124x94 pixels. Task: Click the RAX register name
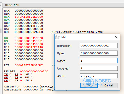point(7,11)
